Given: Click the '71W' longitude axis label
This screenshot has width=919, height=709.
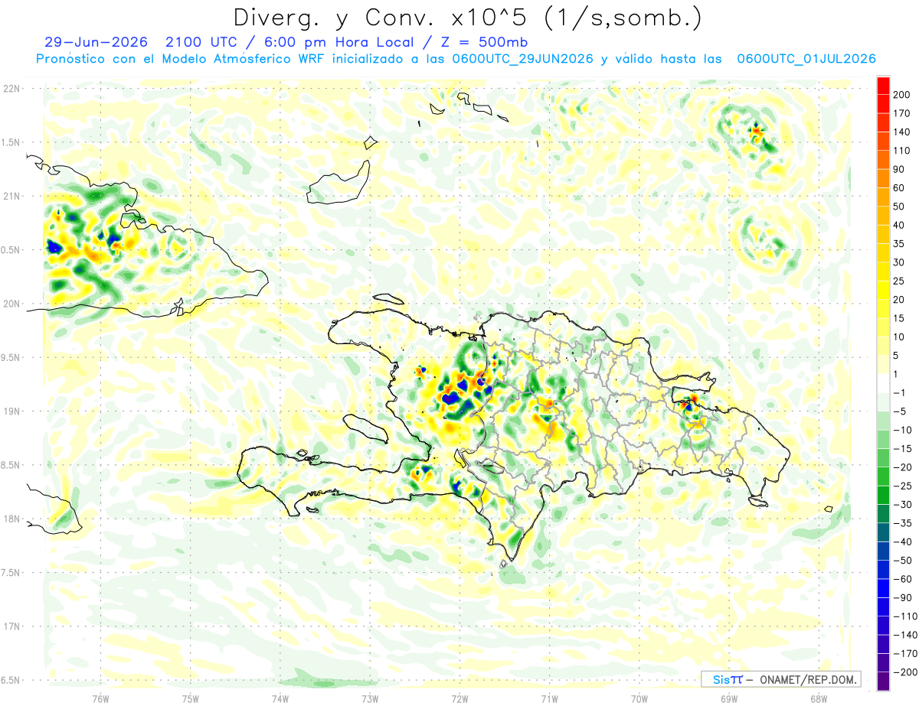Looking at the screenshot, I should point(549,698).
